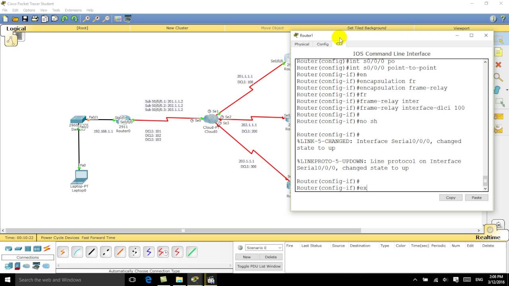509x286 pixels.
Task: Switch to the Logical workspace tab
Action: (16, 29)
